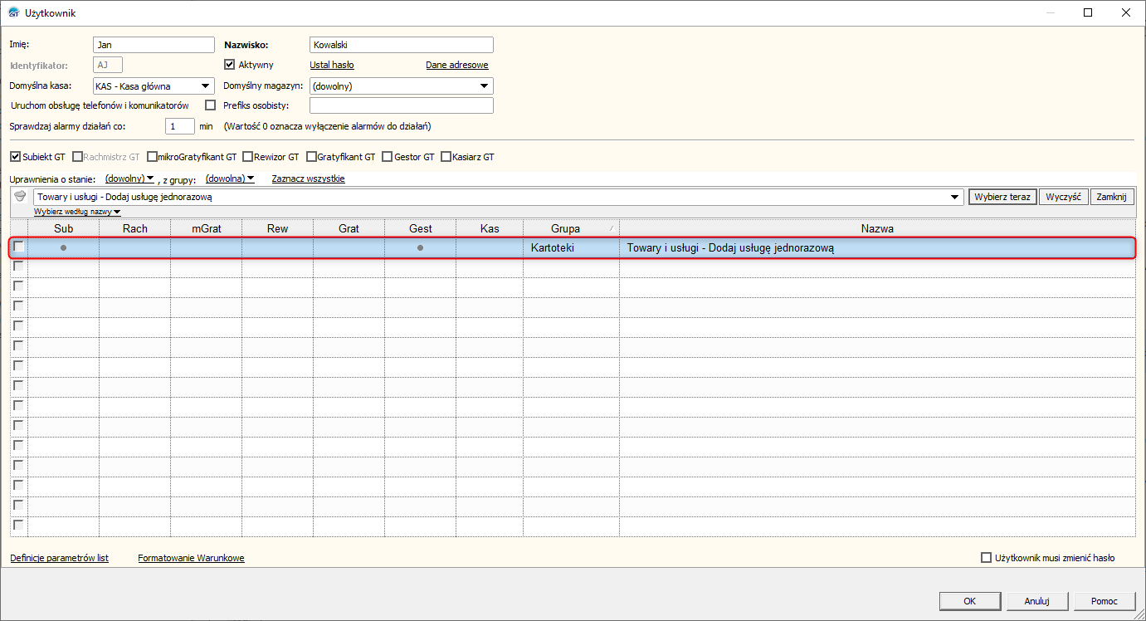Open help with the Pomoc button
Viewport: 1146px width, 621px height.
[1105, 601]
